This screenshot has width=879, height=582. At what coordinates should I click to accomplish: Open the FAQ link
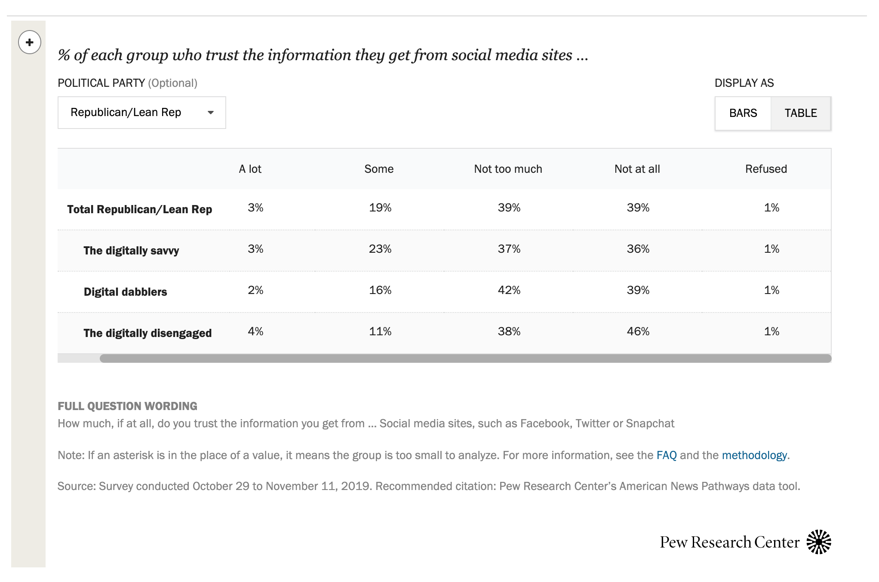(666, 455)
